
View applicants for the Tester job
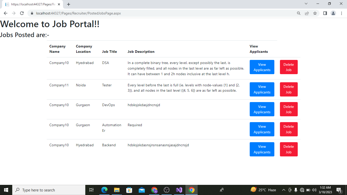coord(262,89)
